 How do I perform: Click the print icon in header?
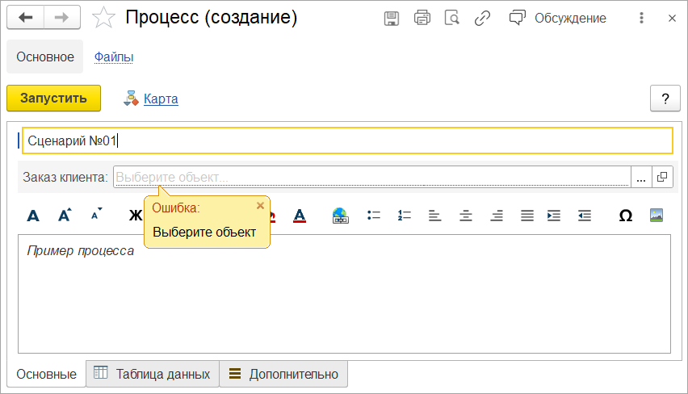[x=422, y=18]
